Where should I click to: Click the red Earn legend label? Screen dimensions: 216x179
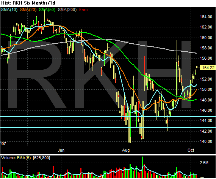(x=83, y=10)
